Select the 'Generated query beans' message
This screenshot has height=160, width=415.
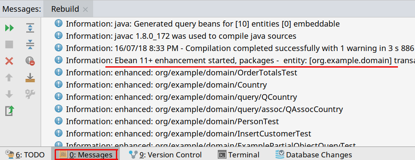point(203,24)
